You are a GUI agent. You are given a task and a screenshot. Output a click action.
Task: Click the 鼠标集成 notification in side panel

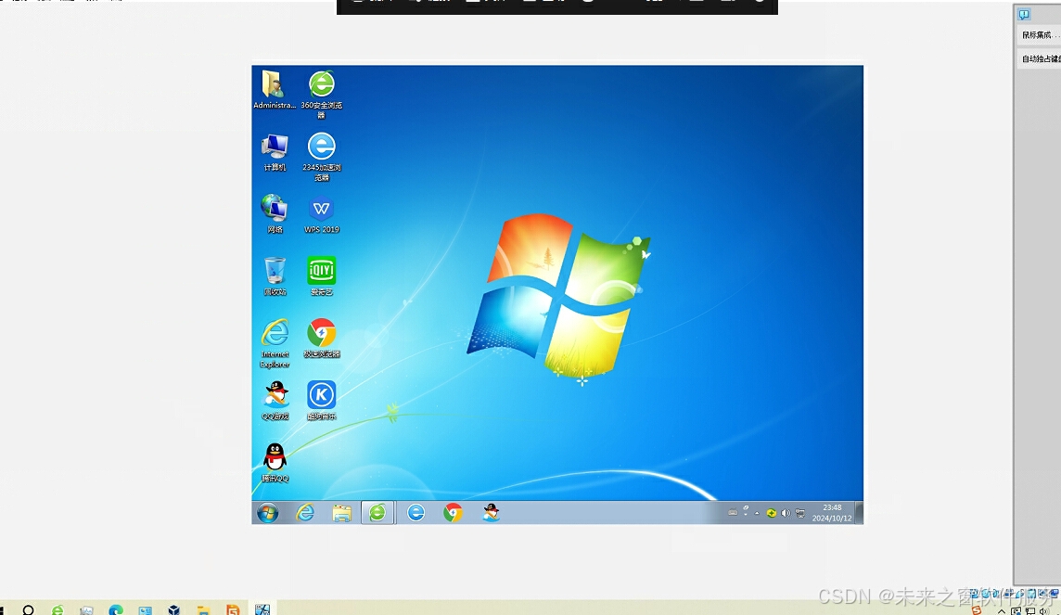pos(1039,35)
